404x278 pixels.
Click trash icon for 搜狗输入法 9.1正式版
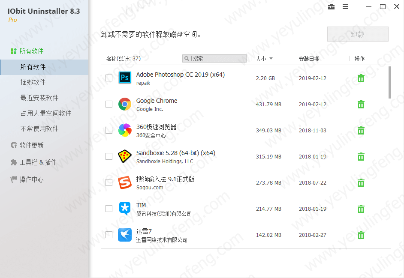pyautogui.click(x=361, y=183)
